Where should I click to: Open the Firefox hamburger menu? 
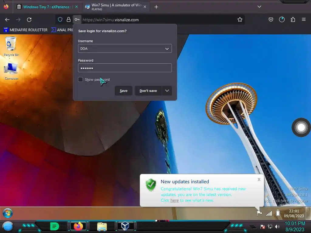coord(304,19)
